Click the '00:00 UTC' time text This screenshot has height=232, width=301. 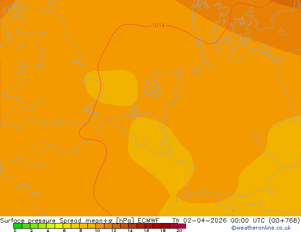[x=249, y=221]
